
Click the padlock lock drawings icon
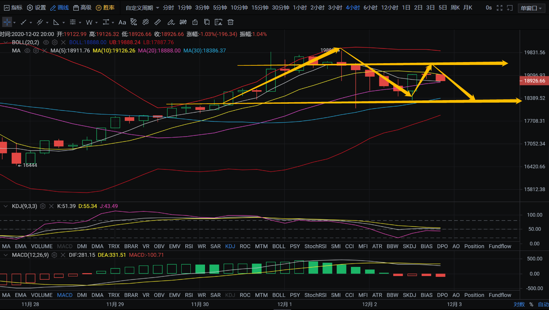coord(195,22)
